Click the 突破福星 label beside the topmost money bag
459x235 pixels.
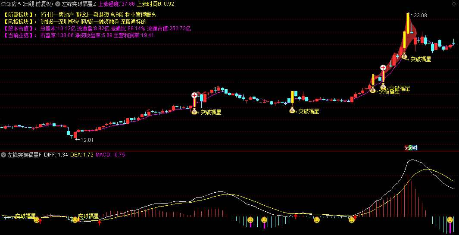click(x=421, y=59)
